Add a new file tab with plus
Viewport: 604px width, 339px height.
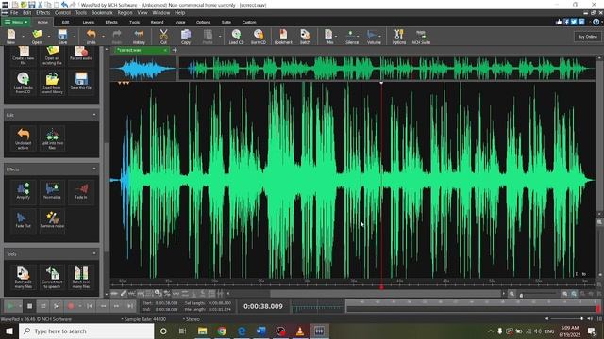click(x=175, y=50)
